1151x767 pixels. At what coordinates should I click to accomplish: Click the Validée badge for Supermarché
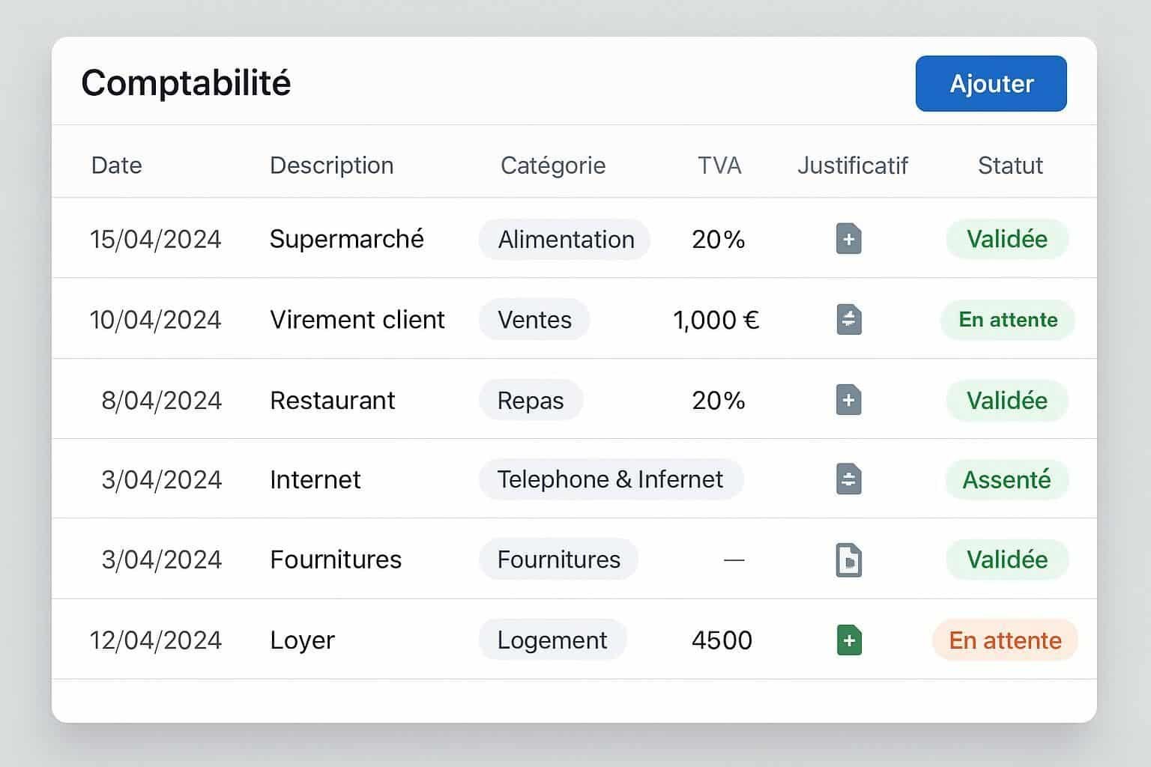[x=1007, y=239]
